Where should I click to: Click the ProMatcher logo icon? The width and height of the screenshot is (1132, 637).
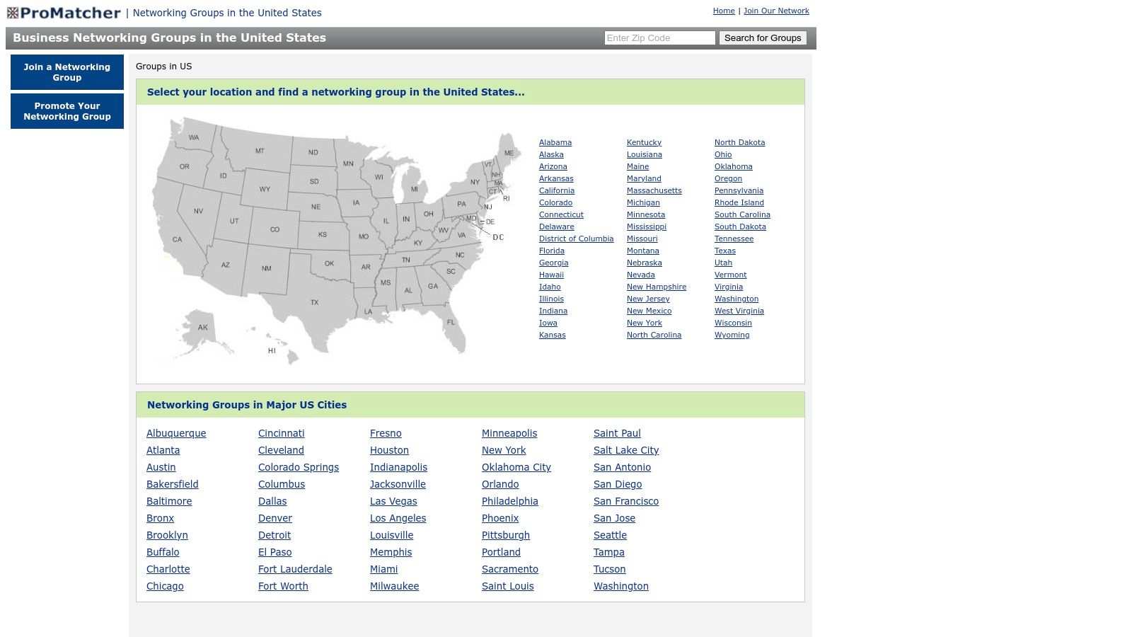click(x=13, y=13)
